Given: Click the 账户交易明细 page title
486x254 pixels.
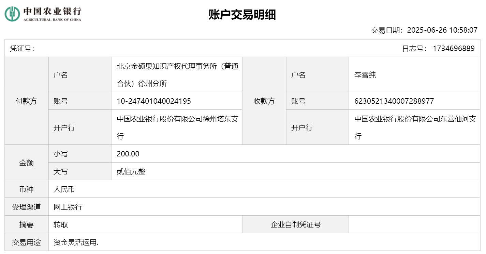Looking at the screenshot, I should click(x=242, y=15).
